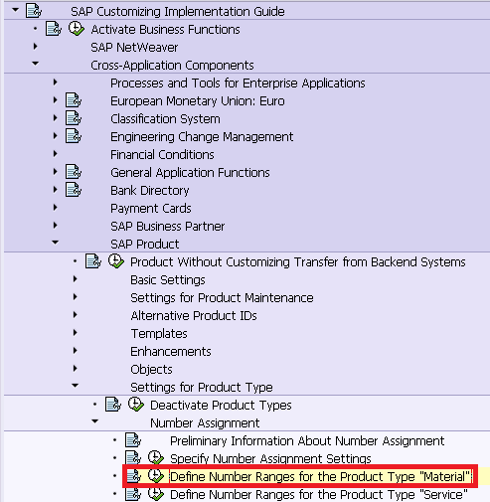The image size is (490, 502).
Task: Select Activate Business Functions text
Action: pos(165,30)
